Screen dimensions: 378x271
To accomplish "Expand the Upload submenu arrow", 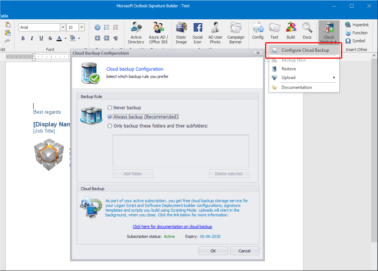I will (x=334, y=78).
